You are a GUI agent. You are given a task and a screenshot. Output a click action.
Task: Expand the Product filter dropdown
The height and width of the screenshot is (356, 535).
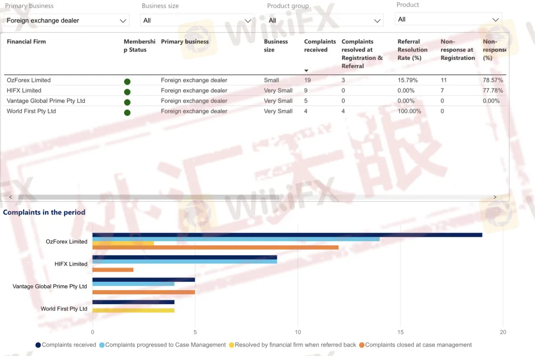click(x=448, y=19)
